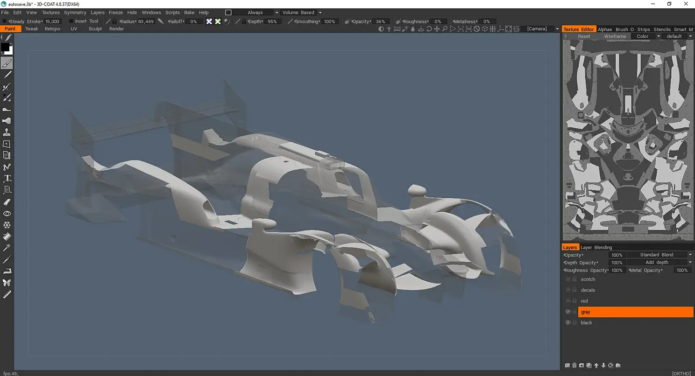This screenshot has width=695, height=376.
Task: Toggle the grid icon in the viewport toolbar
Action: click(x=492, y=29)
